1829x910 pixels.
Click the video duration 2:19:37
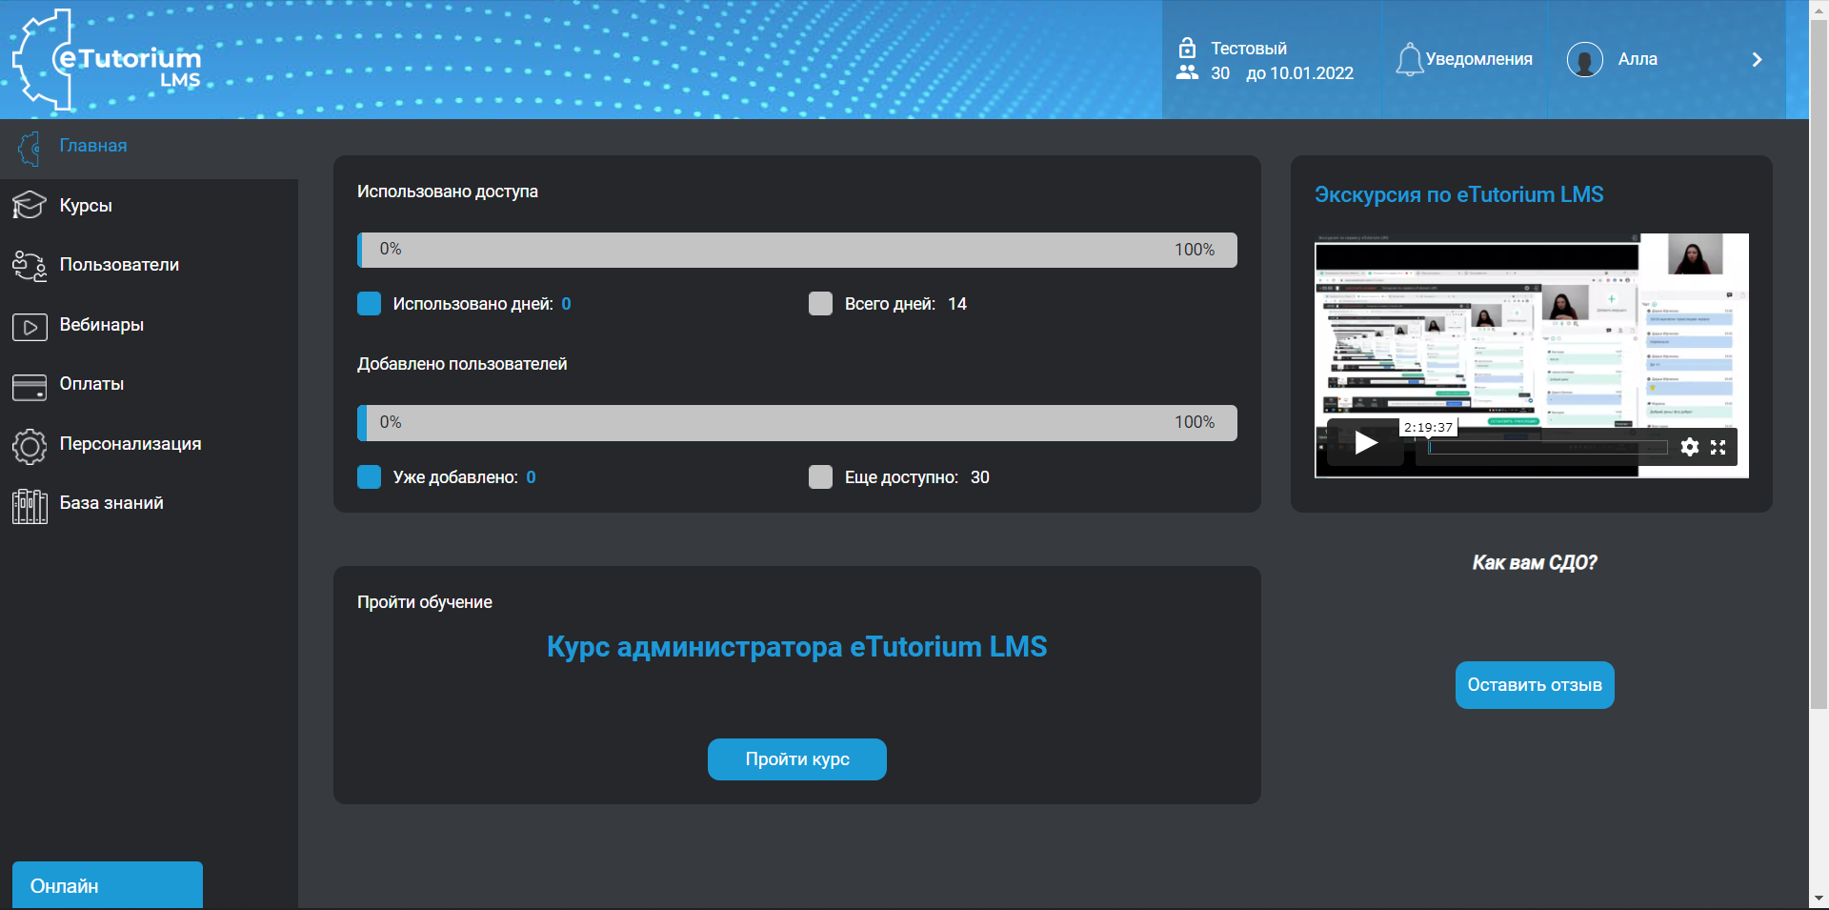pyautogui.click(x=1428, y=428)
